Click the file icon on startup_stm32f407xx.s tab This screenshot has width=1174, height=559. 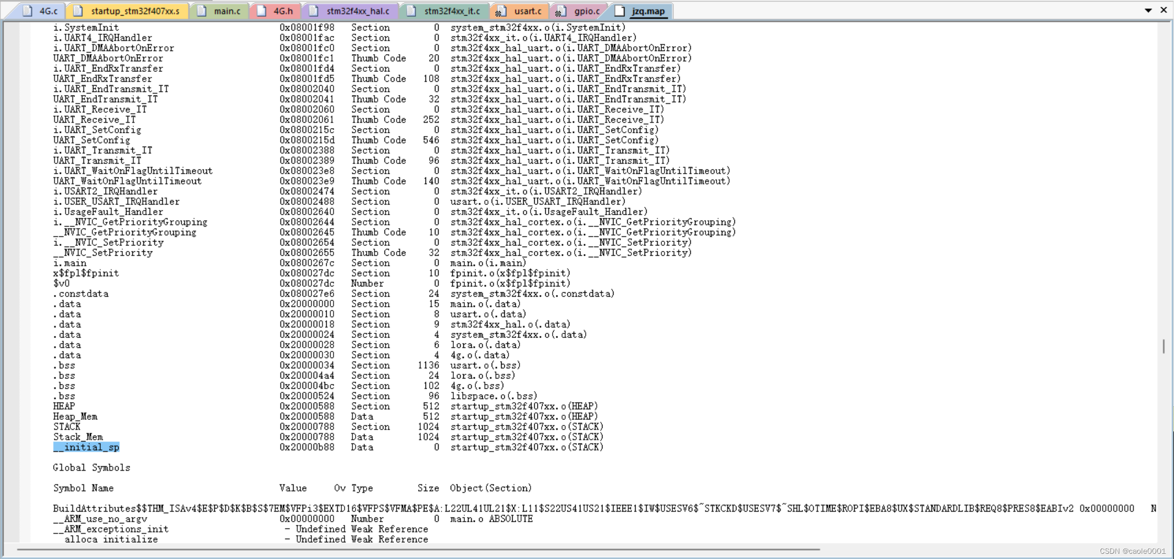coord(78,11)
